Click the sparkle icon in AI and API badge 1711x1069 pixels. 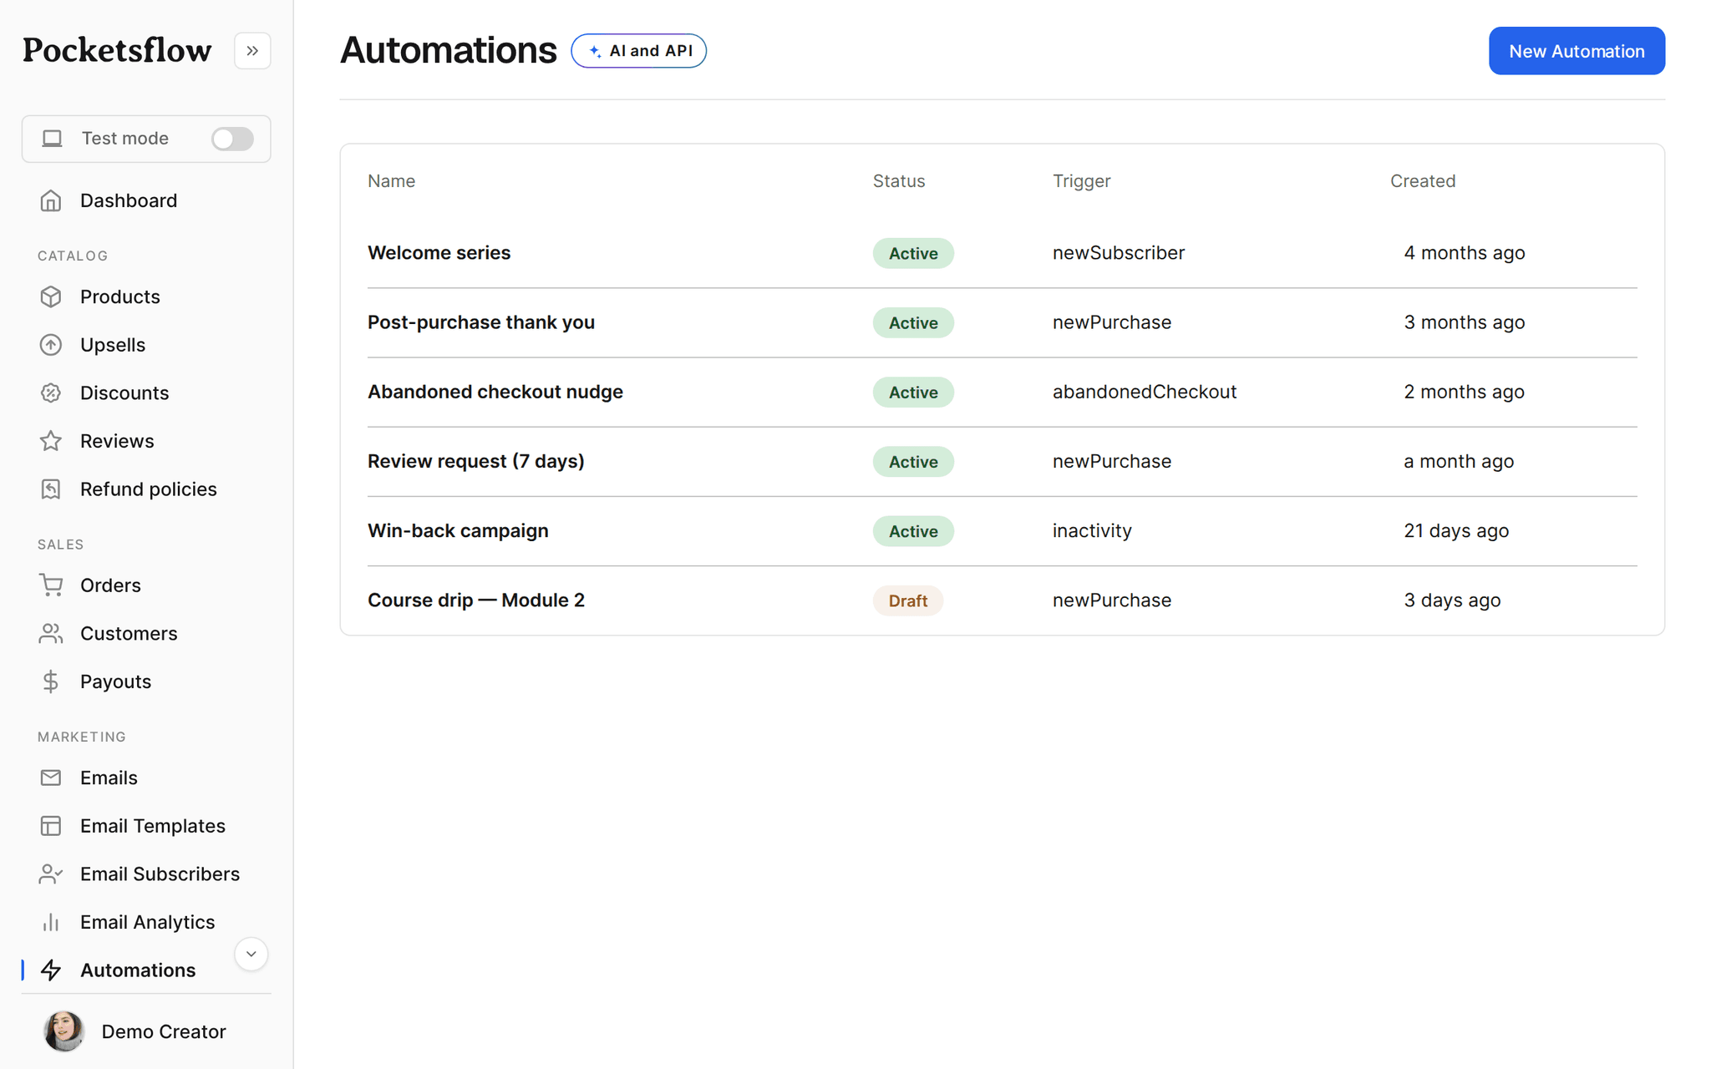coord(595,51)
